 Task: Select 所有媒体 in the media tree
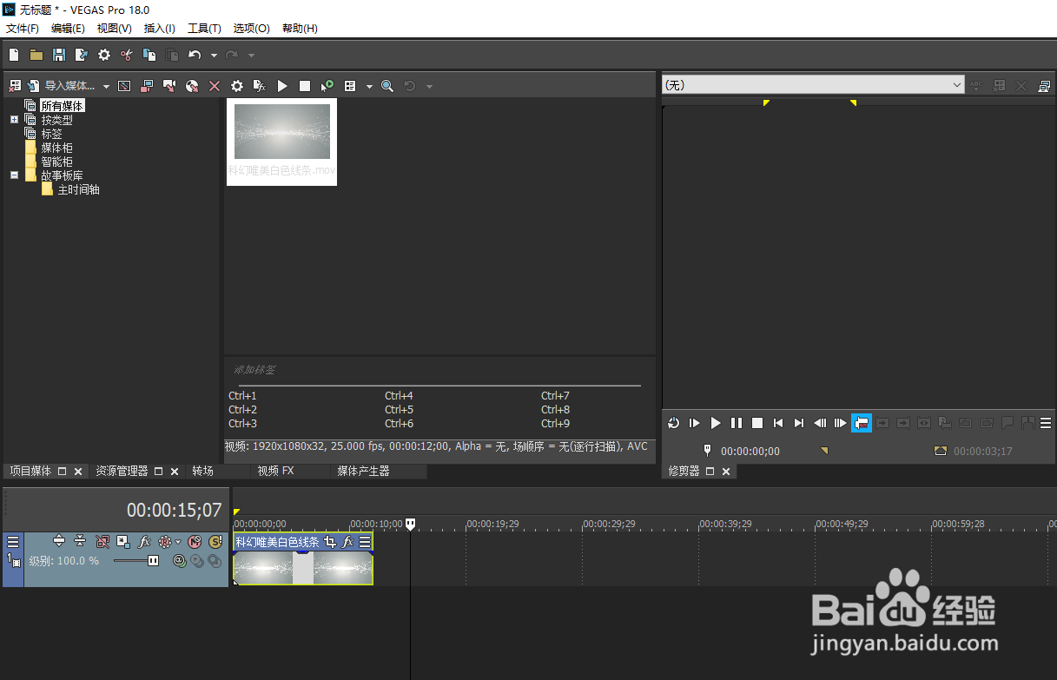click(63, 106)
